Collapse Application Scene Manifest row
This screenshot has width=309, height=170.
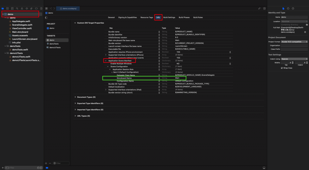pyautogui.click(x=106, y=61)
